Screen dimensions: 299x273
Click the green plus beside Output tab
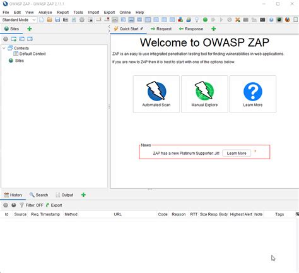[x=83, y=195]
